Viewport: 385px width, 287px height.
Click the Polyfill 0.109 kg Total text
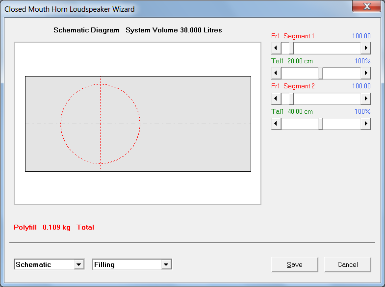pos(54,227)
